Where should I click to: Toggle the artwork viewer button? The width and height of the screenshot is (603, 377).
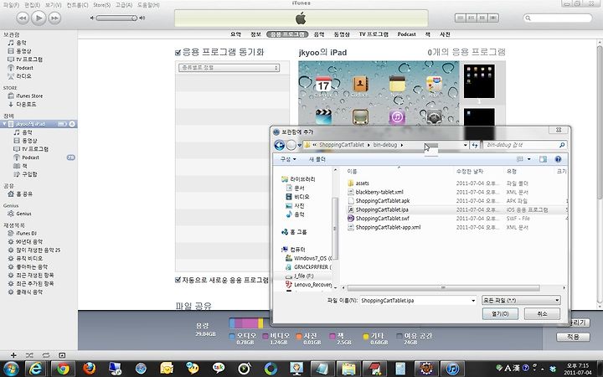pyautogui.click(x=62, y=355)
